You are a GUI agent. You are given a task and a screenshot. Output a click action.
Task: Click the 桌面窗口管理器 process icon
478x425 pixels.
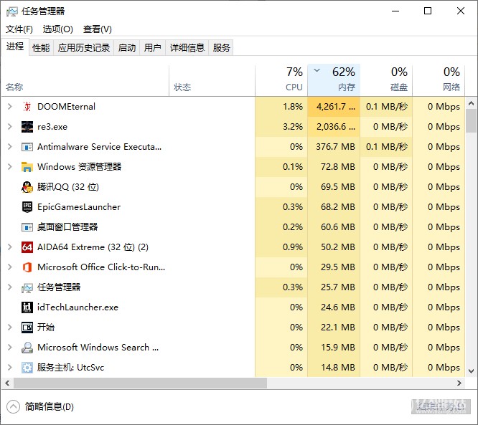27,227
